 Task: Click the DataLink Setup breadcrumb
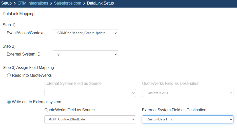pyautogui.click(x=100, y=3)
